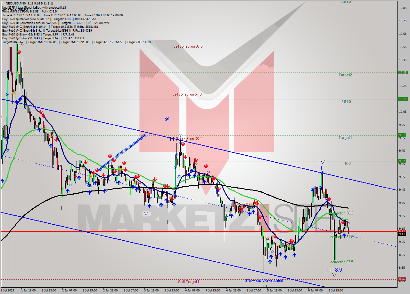Click the 'Sell correction 61.8' label
The image size is (410, 294).
(187, 94)
